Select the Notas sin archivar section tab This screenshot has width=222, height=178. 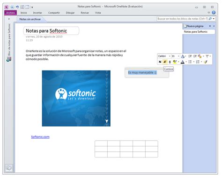coord(30,19)
